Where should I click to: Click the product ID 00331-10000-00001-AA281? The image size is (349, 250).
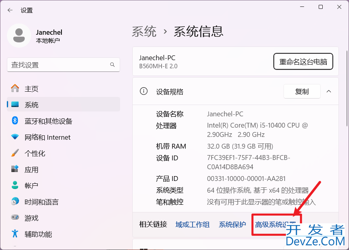click(x=246, y=179)
